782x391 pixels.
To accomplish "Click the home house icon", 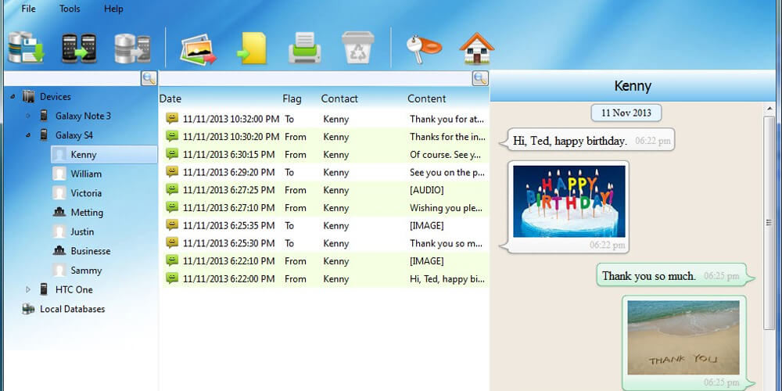I will point(477,48).
